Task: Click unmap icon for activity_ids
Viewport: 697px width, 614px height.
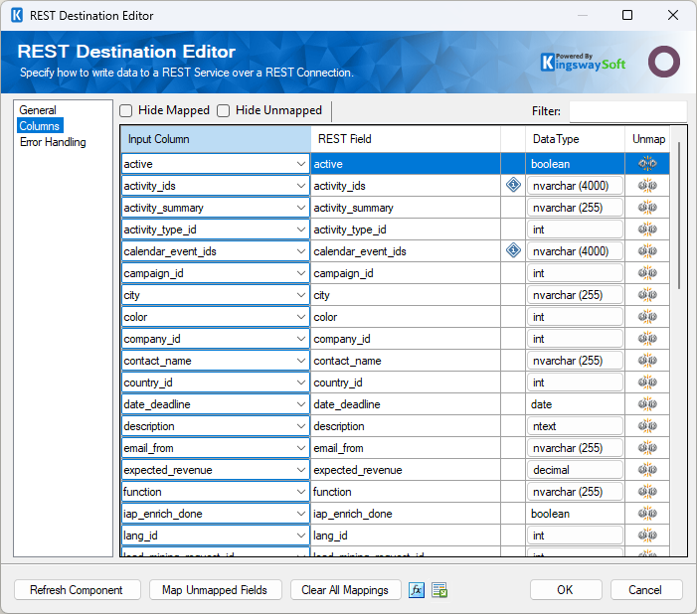Action: click(x=647, y=186)
